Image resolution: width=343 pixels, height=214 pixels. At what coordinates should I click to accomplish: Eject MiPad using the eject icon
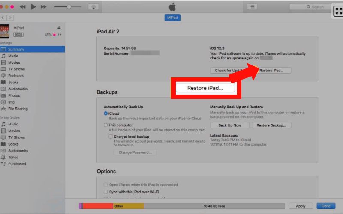tap(59, 28)
